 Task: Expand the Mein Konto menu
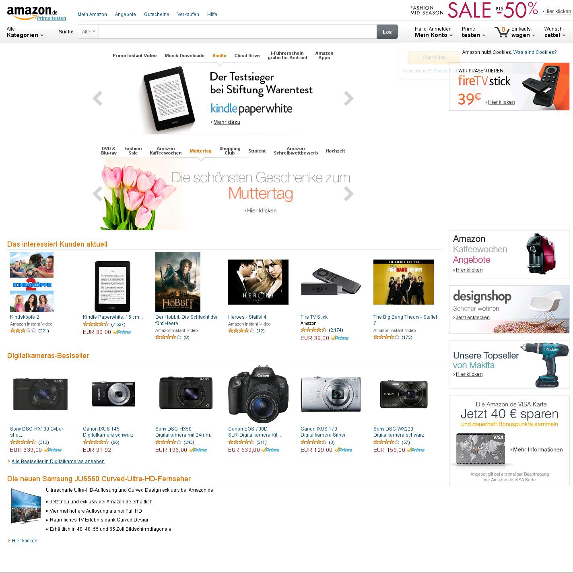(x=434, y=32)
